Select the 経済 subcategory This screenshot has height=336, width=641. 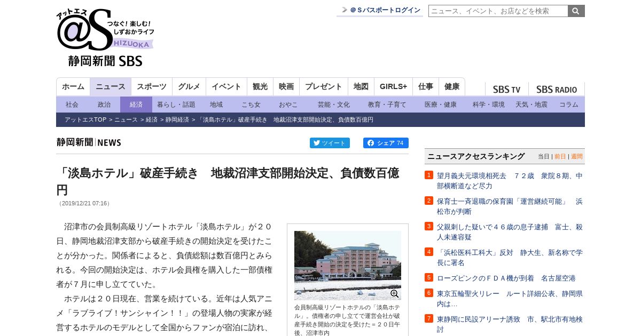click(x=136, y=105)
